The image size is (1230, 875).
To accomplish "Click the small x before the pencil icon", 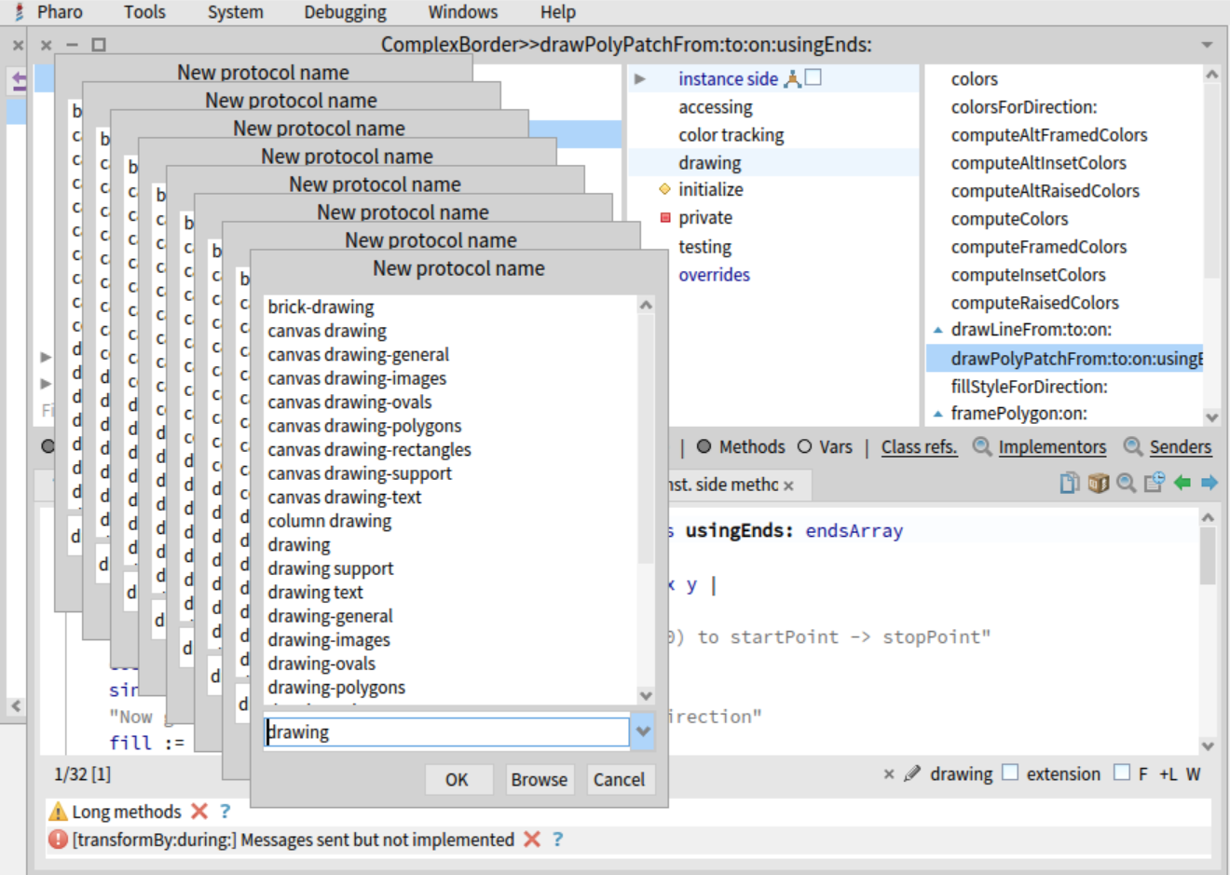I will click(x=889, y=773).
